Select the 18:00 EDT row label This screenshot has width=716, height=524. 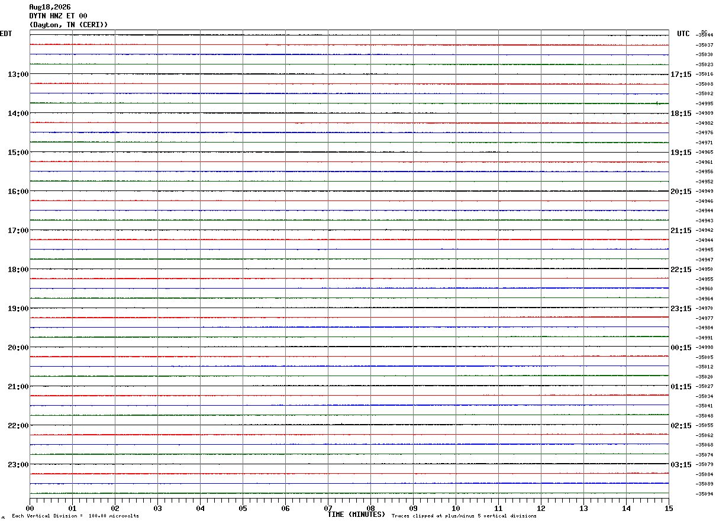[18, 270]
